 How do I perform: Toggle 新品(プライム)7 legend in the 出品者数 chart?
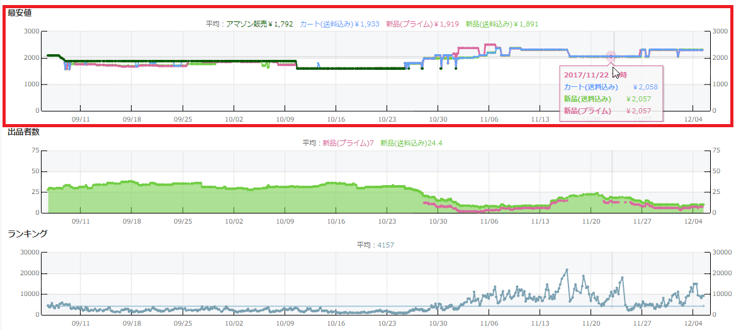[x=348, y=143]
